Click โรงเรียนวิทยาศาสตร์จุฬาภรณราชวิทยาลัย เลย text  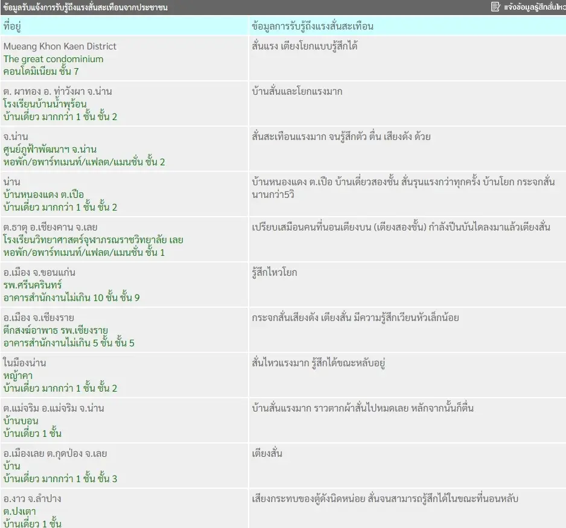(x=93, y=240)
